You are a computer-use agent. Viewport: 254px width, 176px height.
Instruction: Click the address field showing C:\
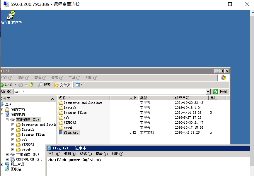[110, 92]
